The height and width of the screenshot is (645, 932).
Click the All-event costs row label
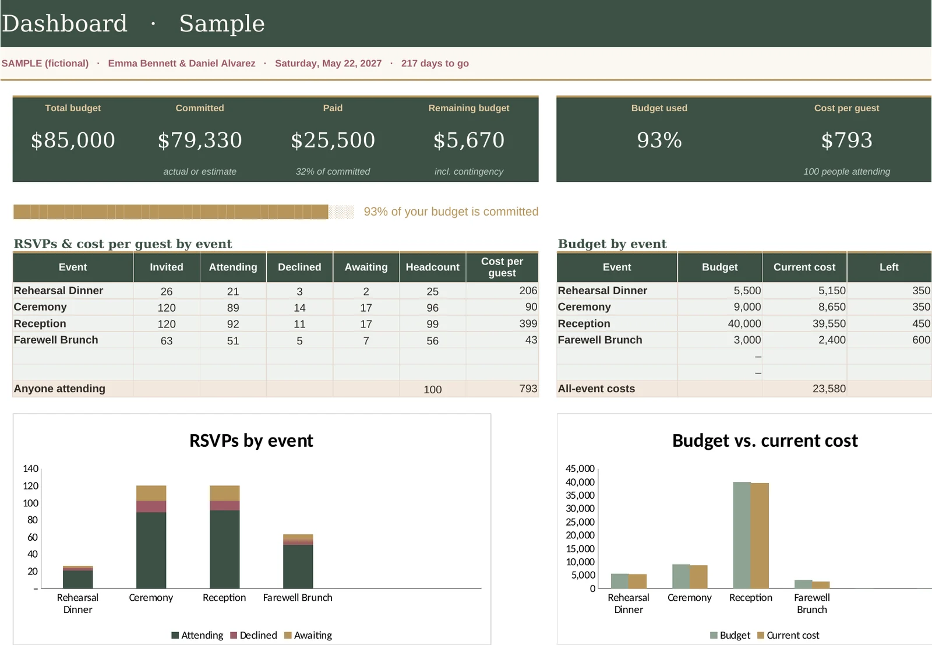(x=596, y=389)
